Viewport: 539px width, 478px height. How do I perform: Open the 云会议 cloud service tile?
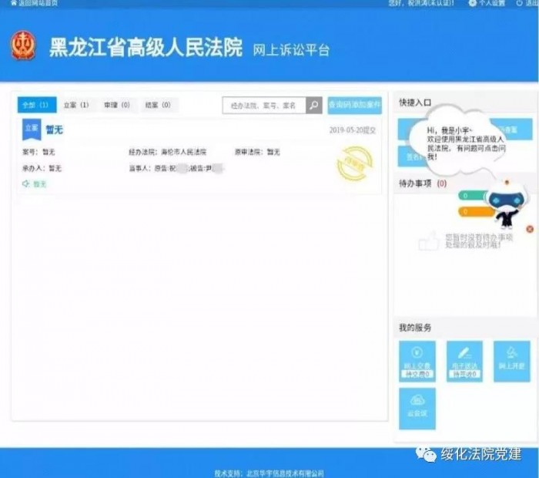pos(417,409)
